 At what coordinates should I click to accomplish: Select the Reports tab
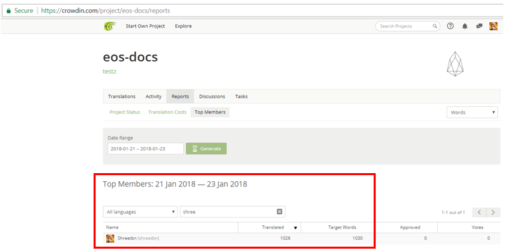tap(180, 96)
